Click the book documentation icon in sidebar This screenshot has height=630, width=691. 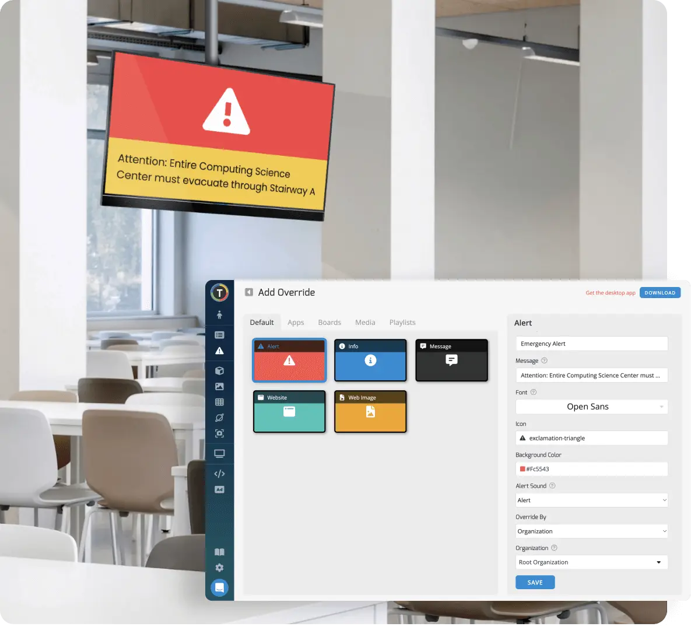click(x=219, y=552)
